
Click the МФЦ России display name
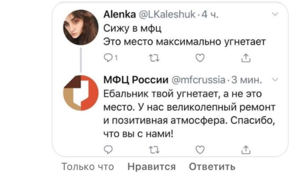136,80
